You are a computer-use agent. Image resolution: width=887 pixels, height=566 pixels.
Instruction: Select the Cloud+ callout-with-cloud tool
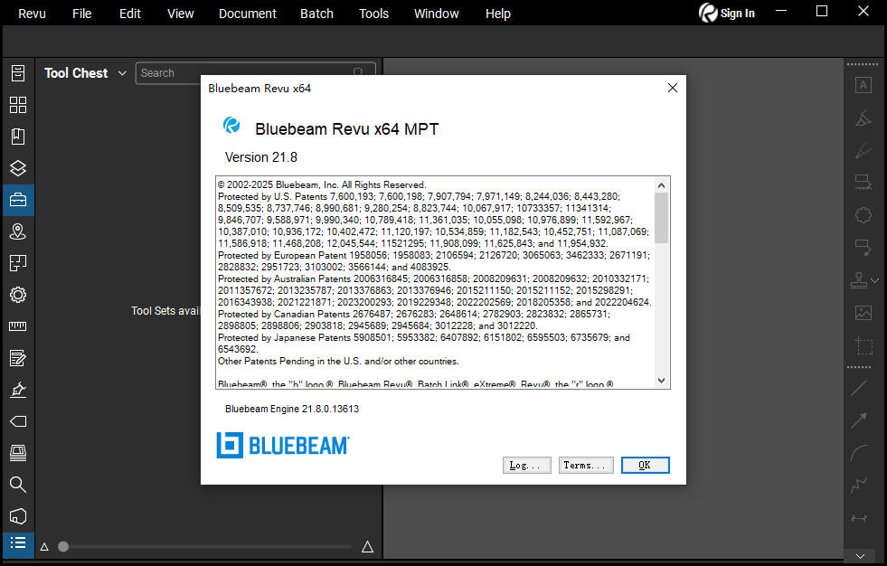[863, 182]
